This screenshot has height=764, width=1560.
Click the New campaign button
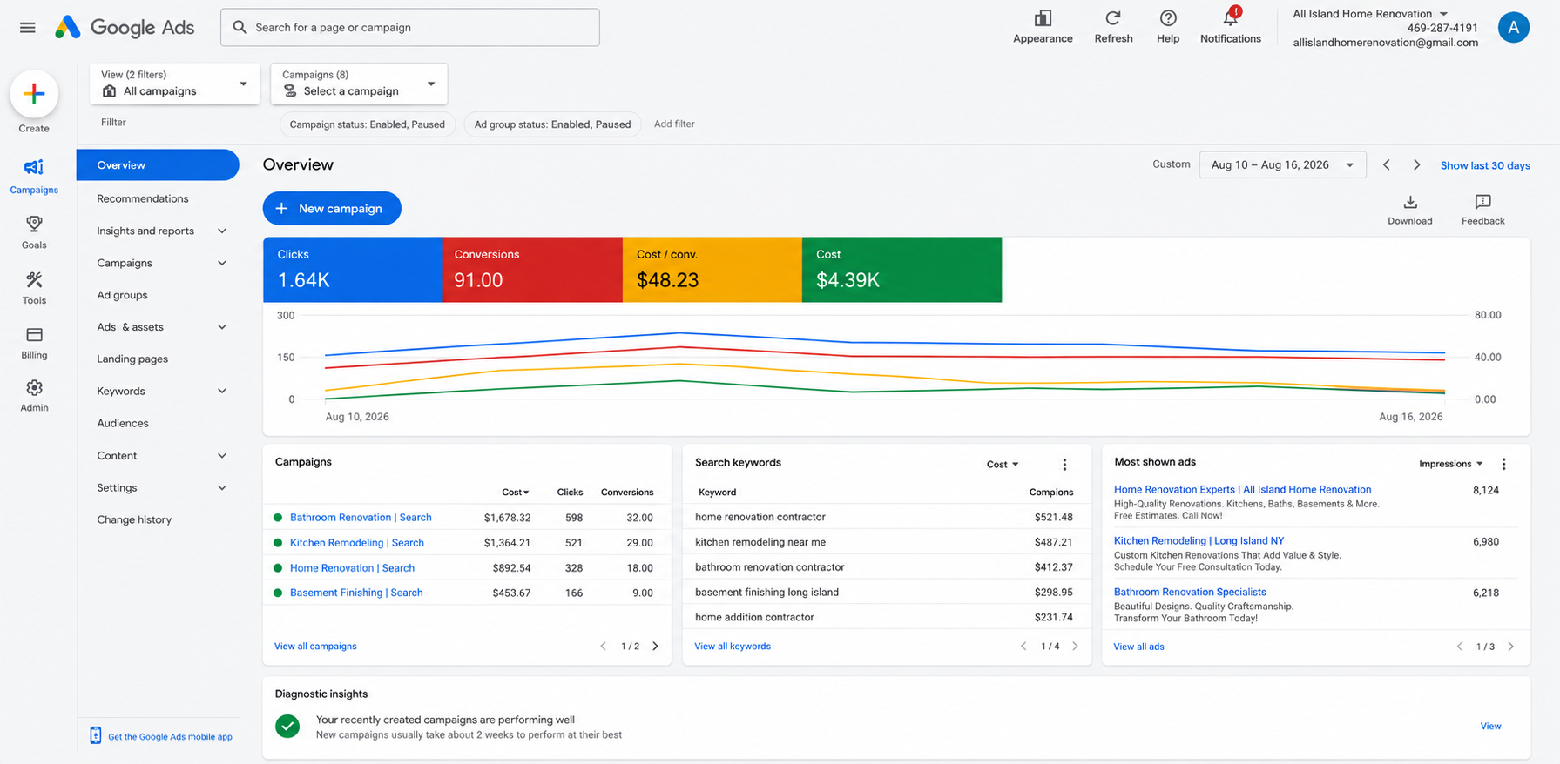coord(332,209)
